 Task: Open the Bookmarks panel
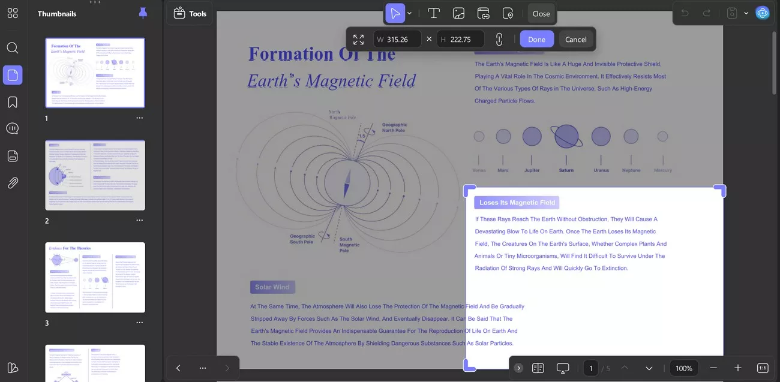tap(13, 102)
